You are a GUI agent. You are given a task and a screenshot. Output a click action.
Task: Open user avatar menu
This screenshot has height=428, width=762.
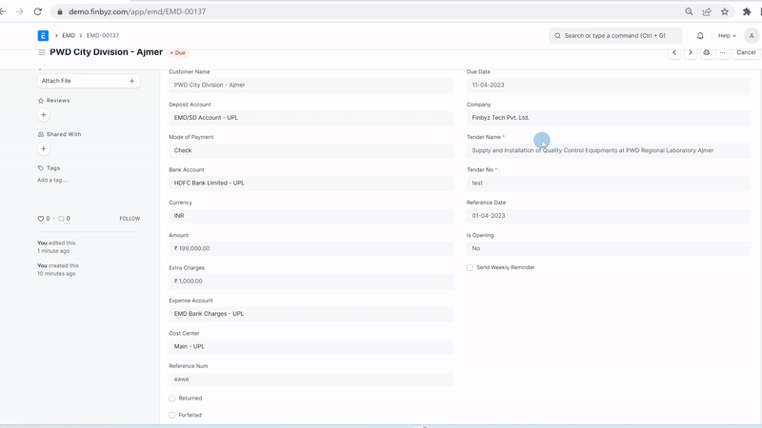(x=752, y=35)
